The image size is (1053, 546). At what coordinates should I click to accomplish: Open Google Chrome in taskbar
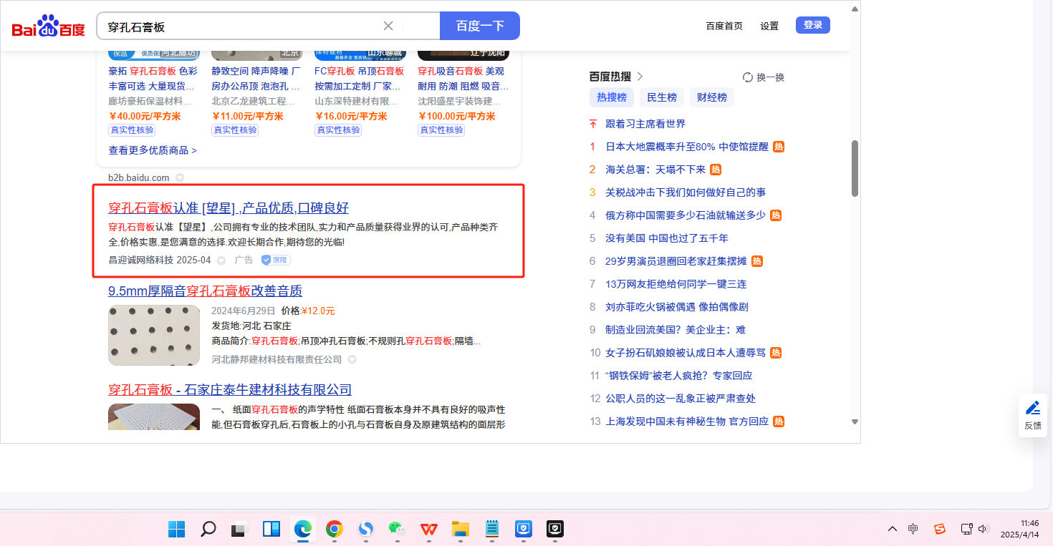[x=334, y=529]
